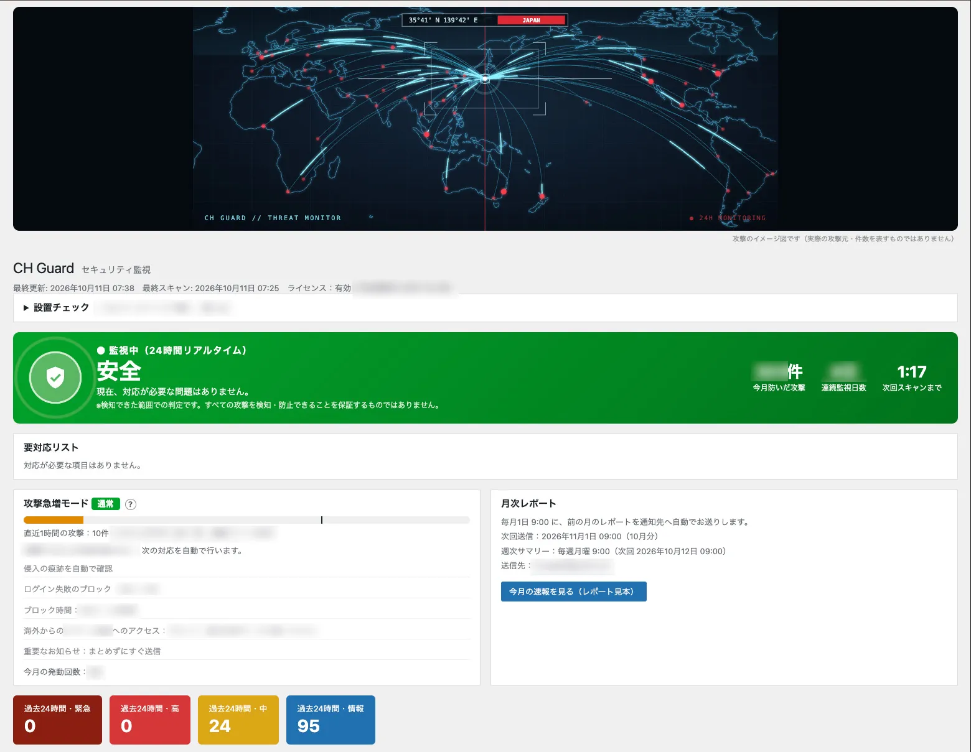Viewport: 971px width, 752px height.
Task: Click the 通常 status badge
Action: coord(106,504)
